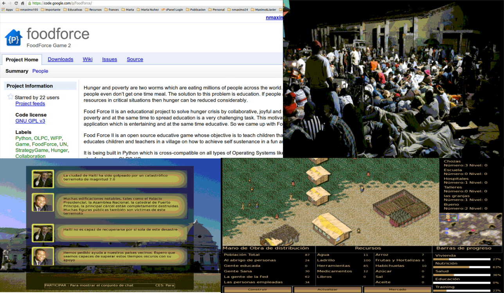
Task: Click the first speaker portrait in the chat
Action: [x=43, y=179]
